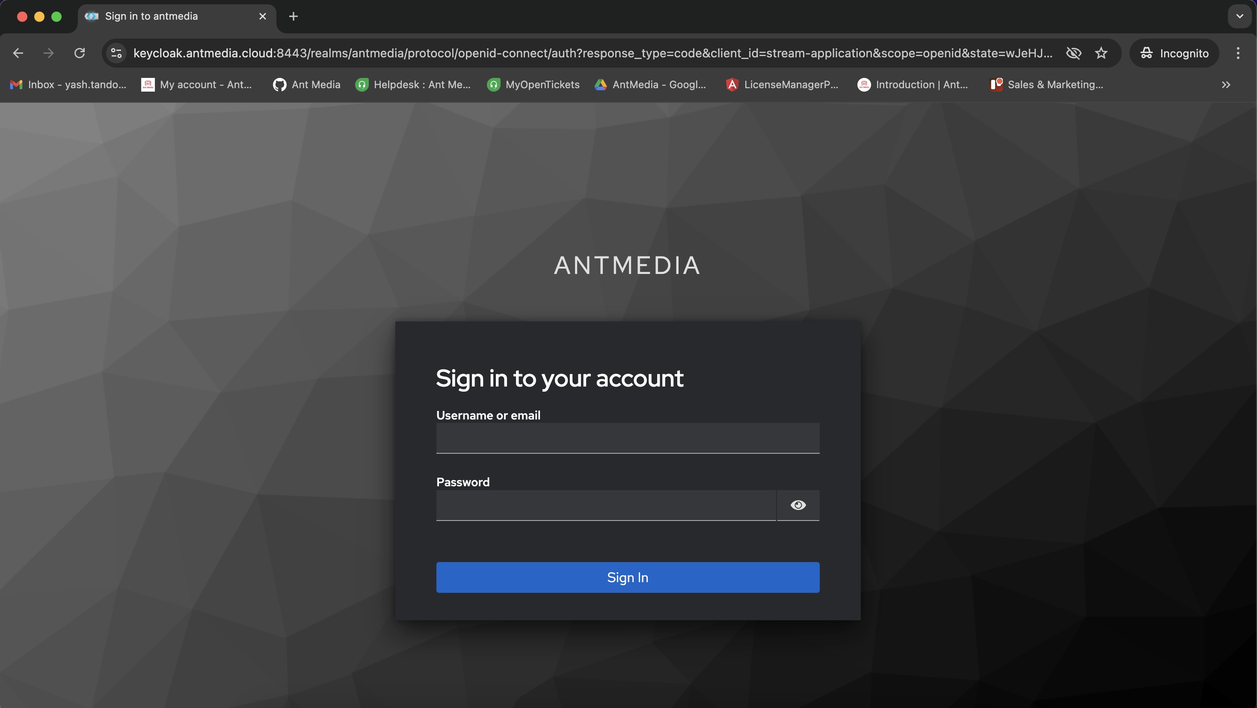Reload the Keycloak sign-in page
Screen dimensions: 1257x708
80,53
